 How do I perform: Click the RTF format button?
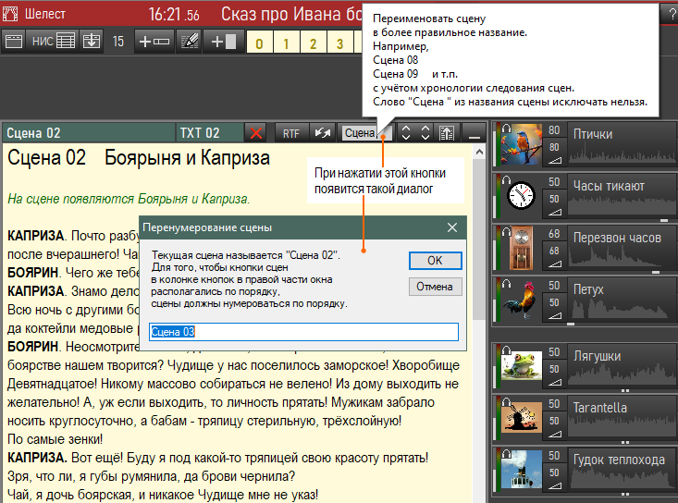click(x=291, y=133)
